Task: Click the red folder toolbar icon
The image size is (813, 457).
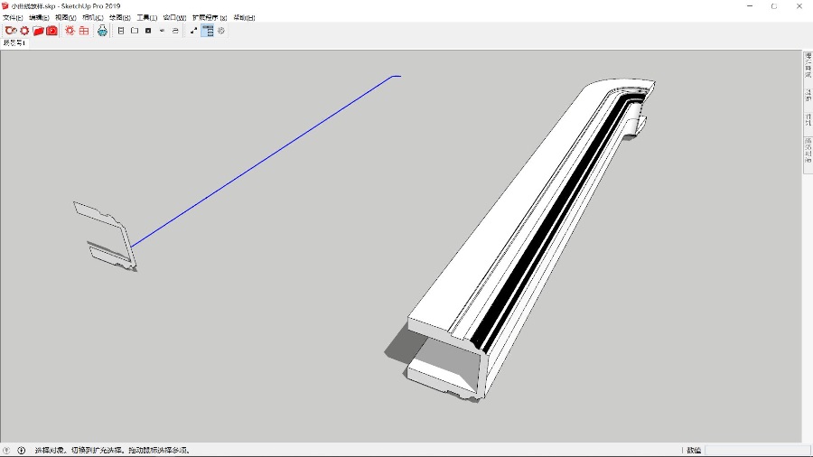Action: pos(38,31)
